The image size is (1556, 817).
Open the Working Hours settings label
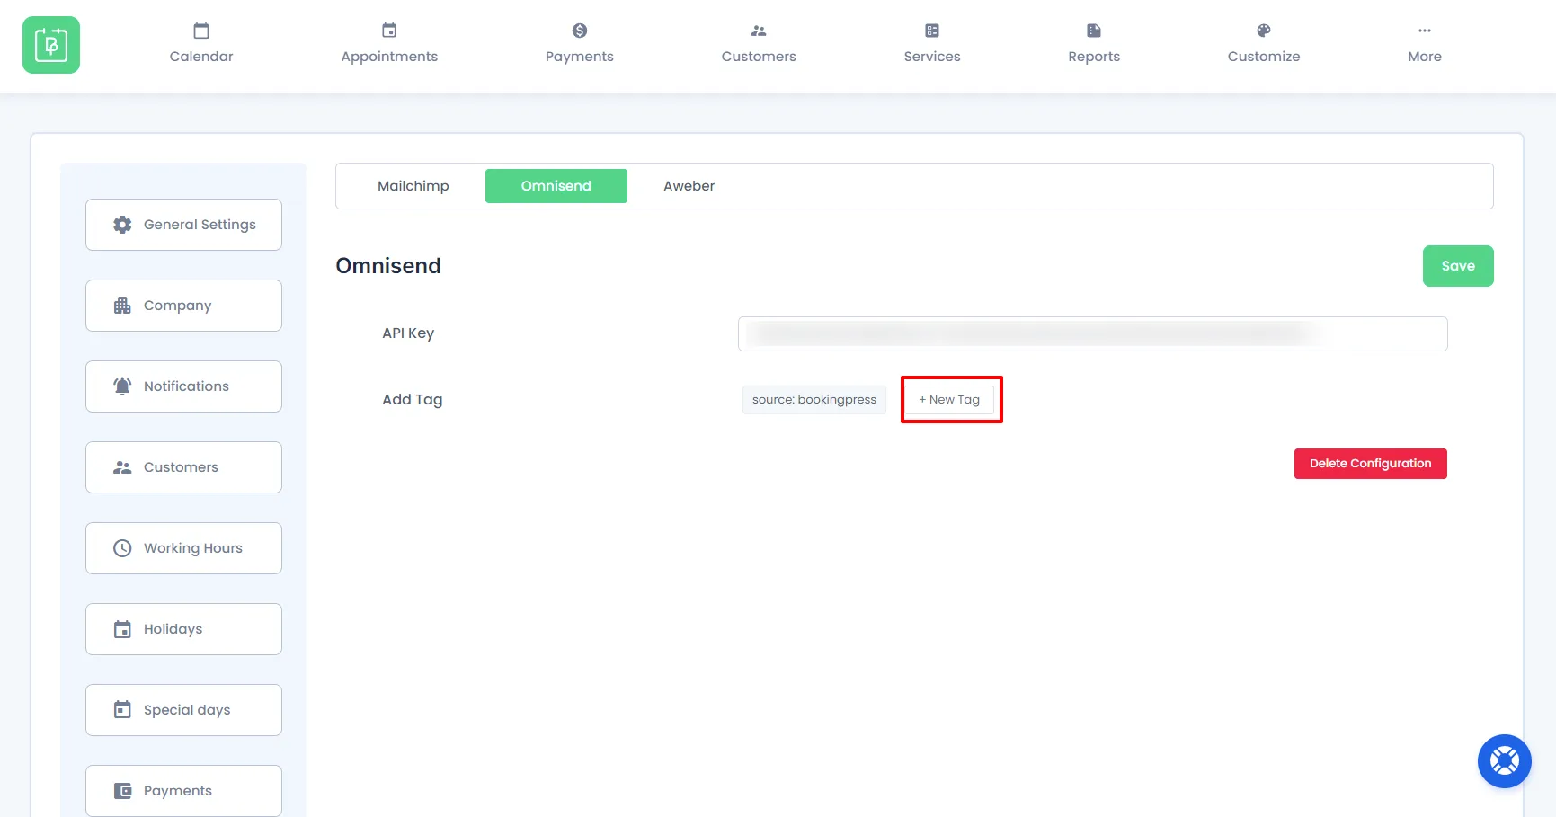pyautogui.click(x=193, y=548)
